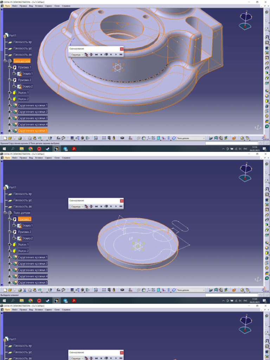270x360 pixels.
Task: Click the Undo icon in top window
Action: pyautogui.click(x=39, y=138)
